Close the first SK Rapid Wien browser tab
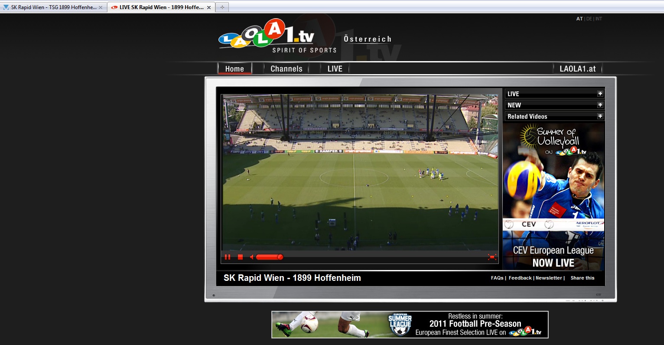Viewport: 664px width, 345px height. pos(101,7)
